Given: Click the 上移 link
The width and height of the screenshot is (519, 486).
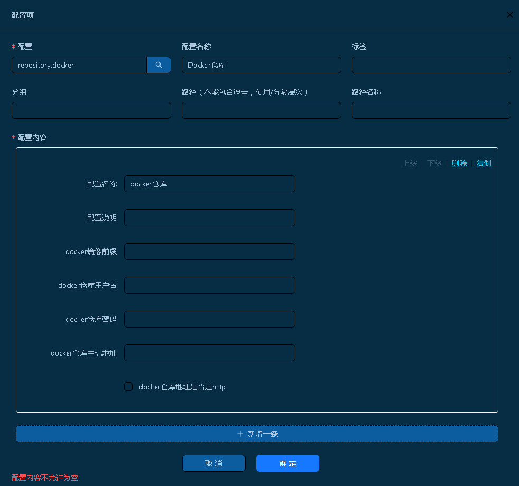Looking at the screenshot, I should (409, 163).
